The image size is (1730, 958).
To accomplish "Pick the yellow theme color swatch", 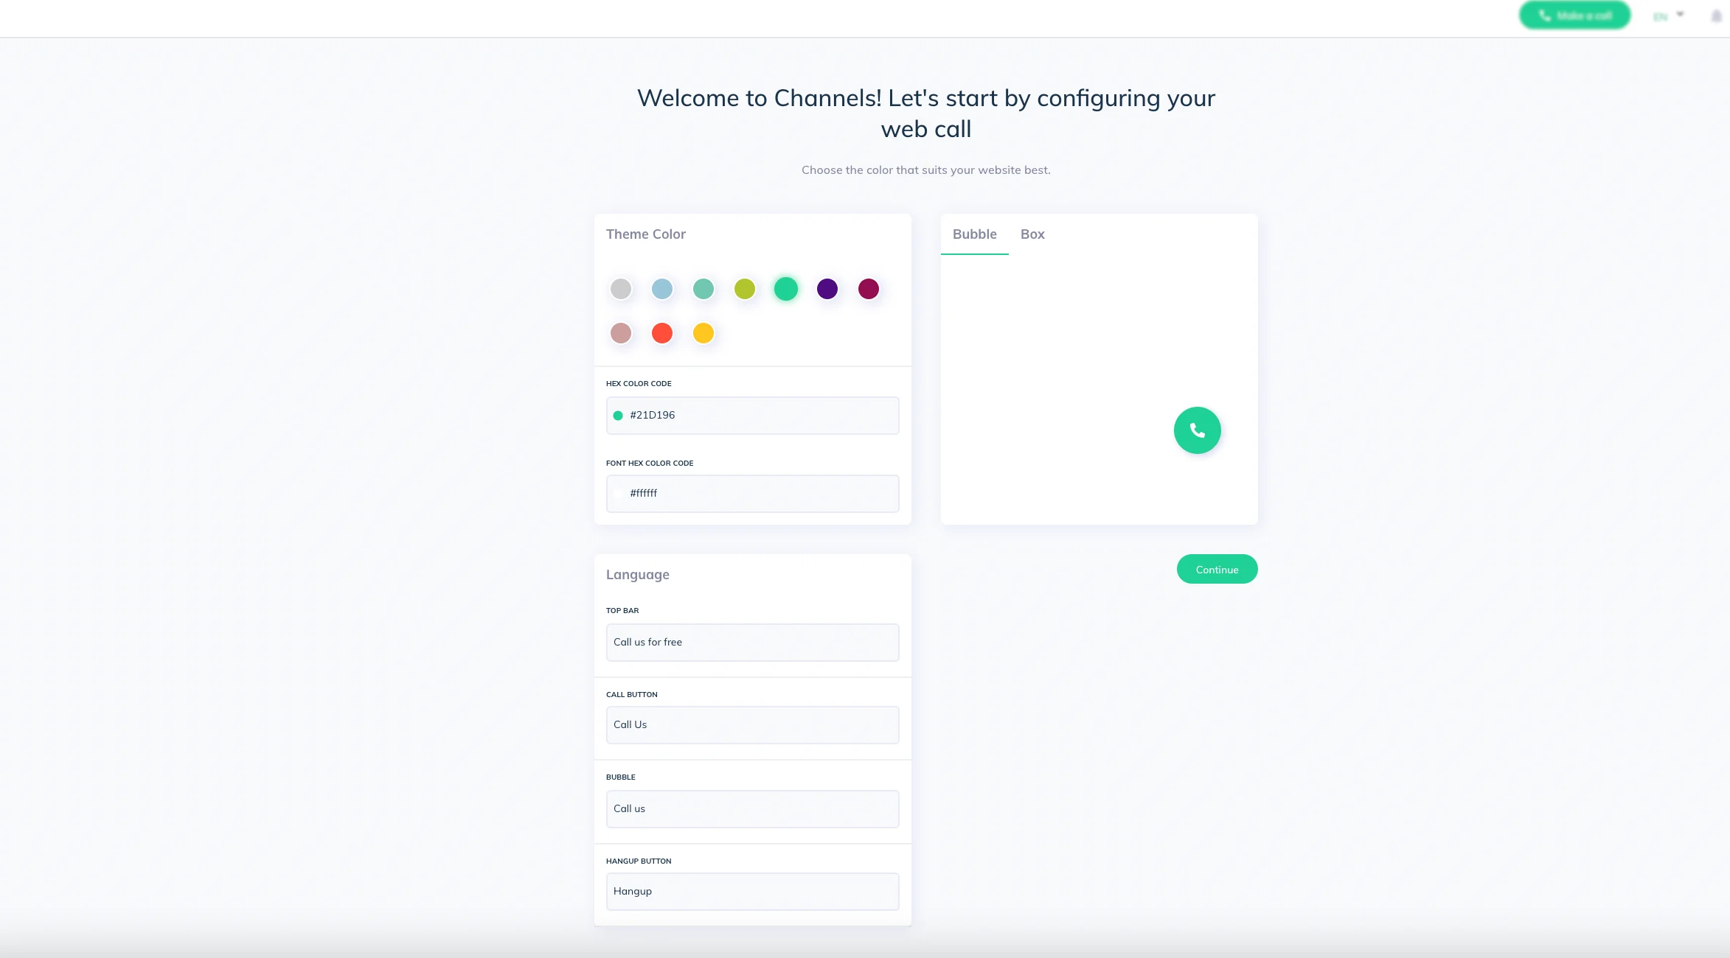I will tap(704, 333).
